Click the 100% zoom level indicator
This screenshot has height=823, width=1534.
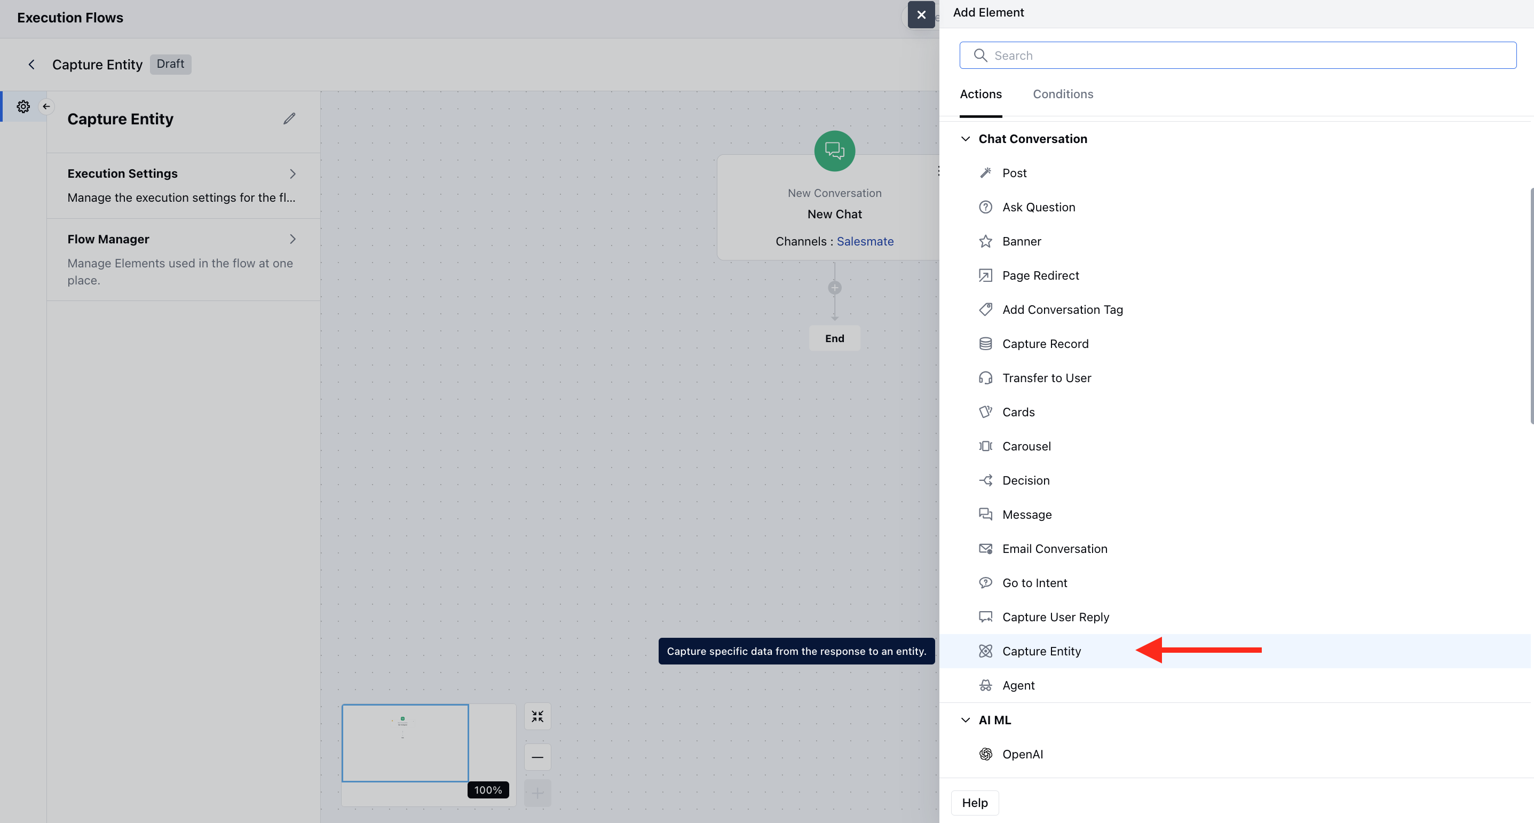[x=488, y=790]
